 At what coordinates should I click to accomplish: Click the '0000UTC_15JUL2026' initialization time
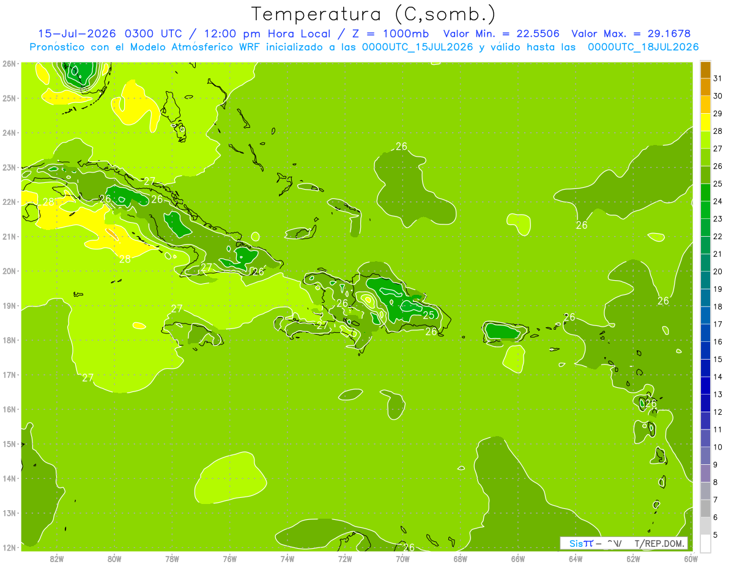click(418, 47)
